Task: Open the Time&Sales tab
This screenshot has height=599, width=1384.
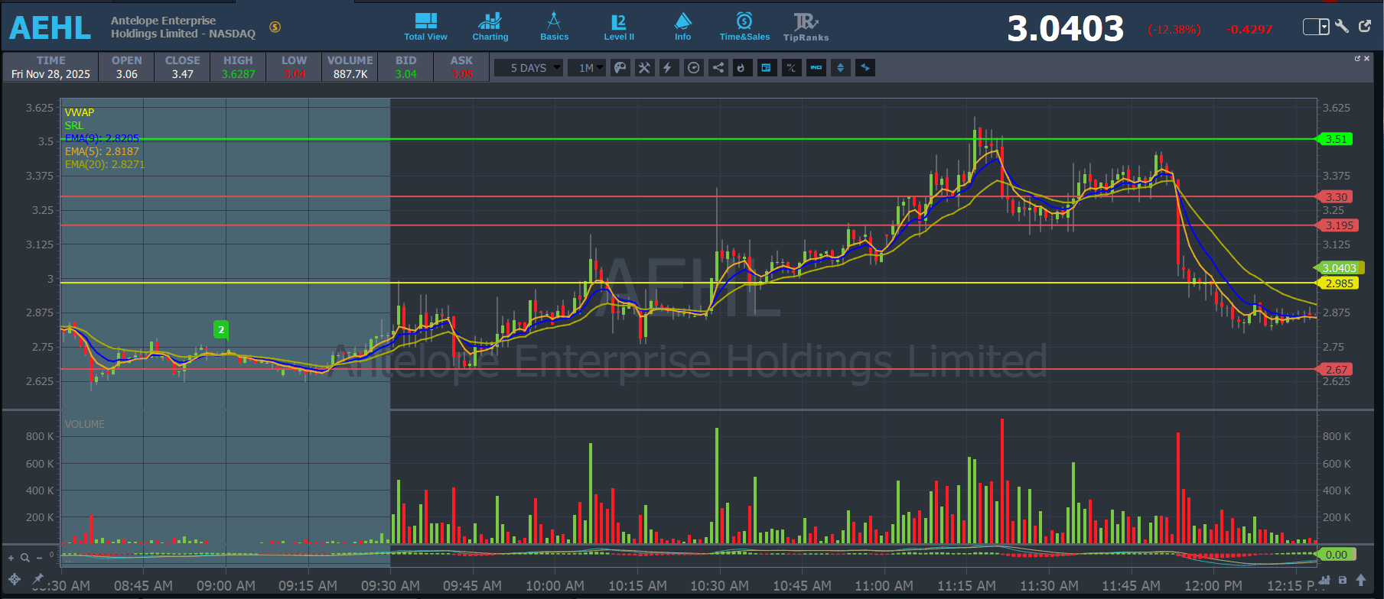Action: tap(744, 27)
